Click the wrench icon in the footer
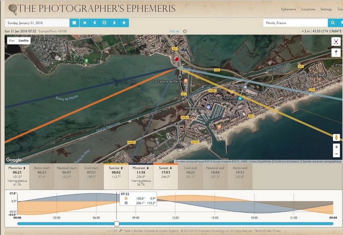The image size is (343, 235). tap(120, 231)
